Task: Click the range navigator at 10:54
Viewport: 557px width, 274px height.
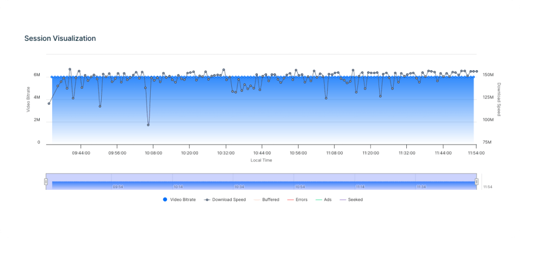Action: point(300,186)
